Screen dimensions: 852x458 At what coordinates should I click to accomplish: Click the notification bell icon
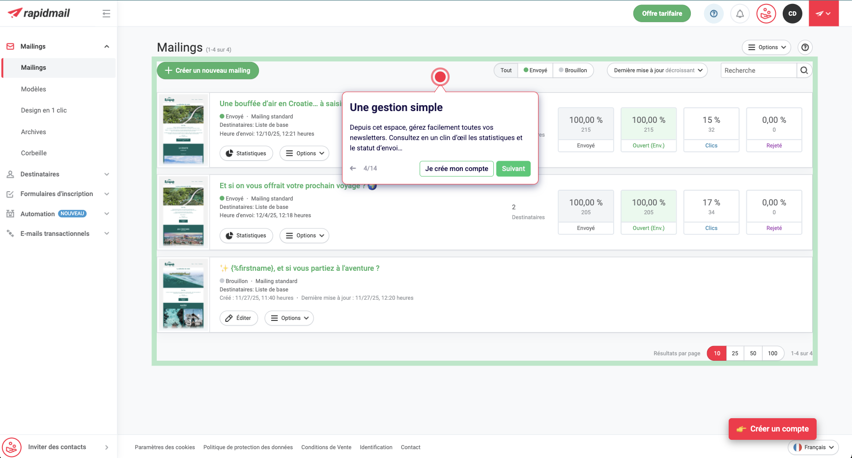(x=739, y=14)
